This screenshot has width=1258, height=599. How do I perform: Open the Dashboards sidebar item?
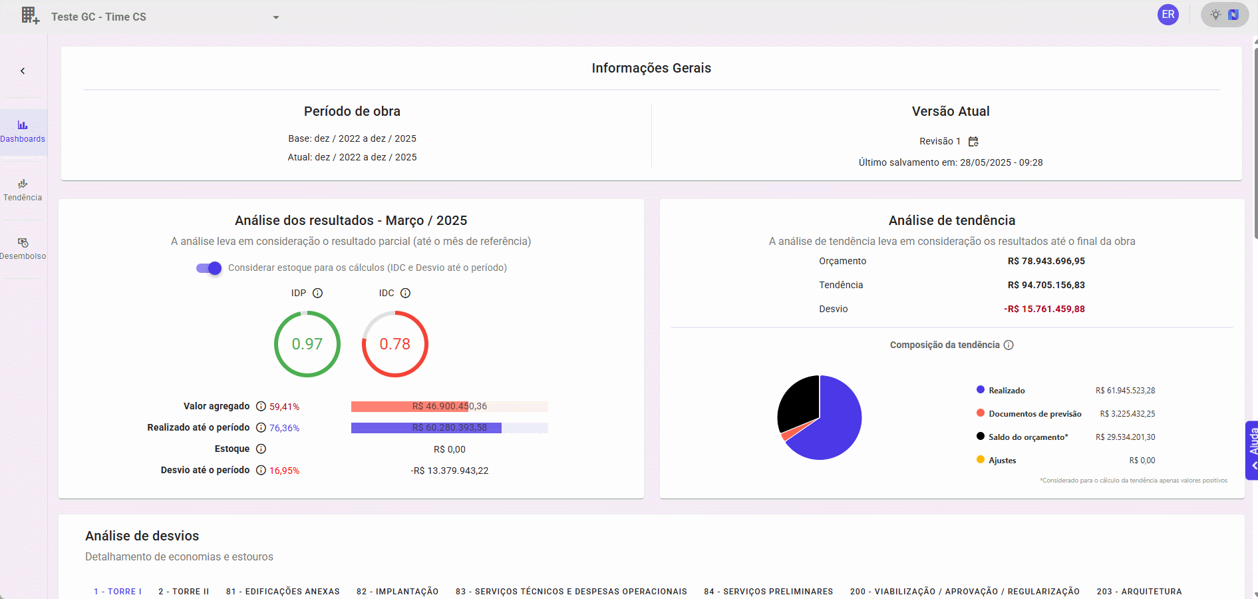(23, 131)
